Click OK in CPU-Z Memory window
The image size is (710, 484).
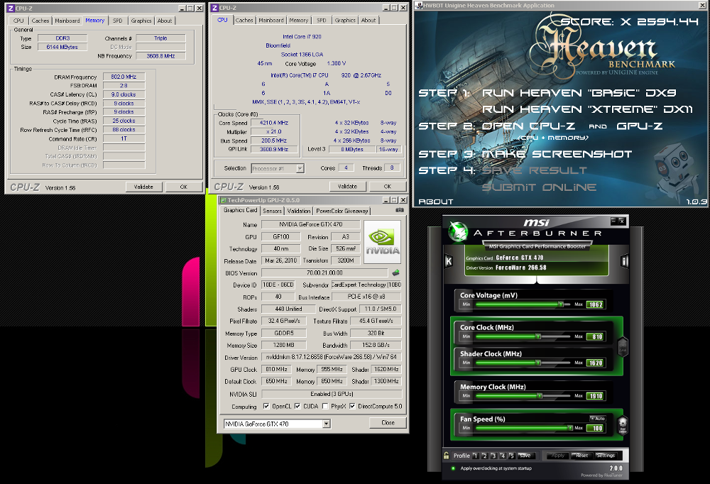183,187
